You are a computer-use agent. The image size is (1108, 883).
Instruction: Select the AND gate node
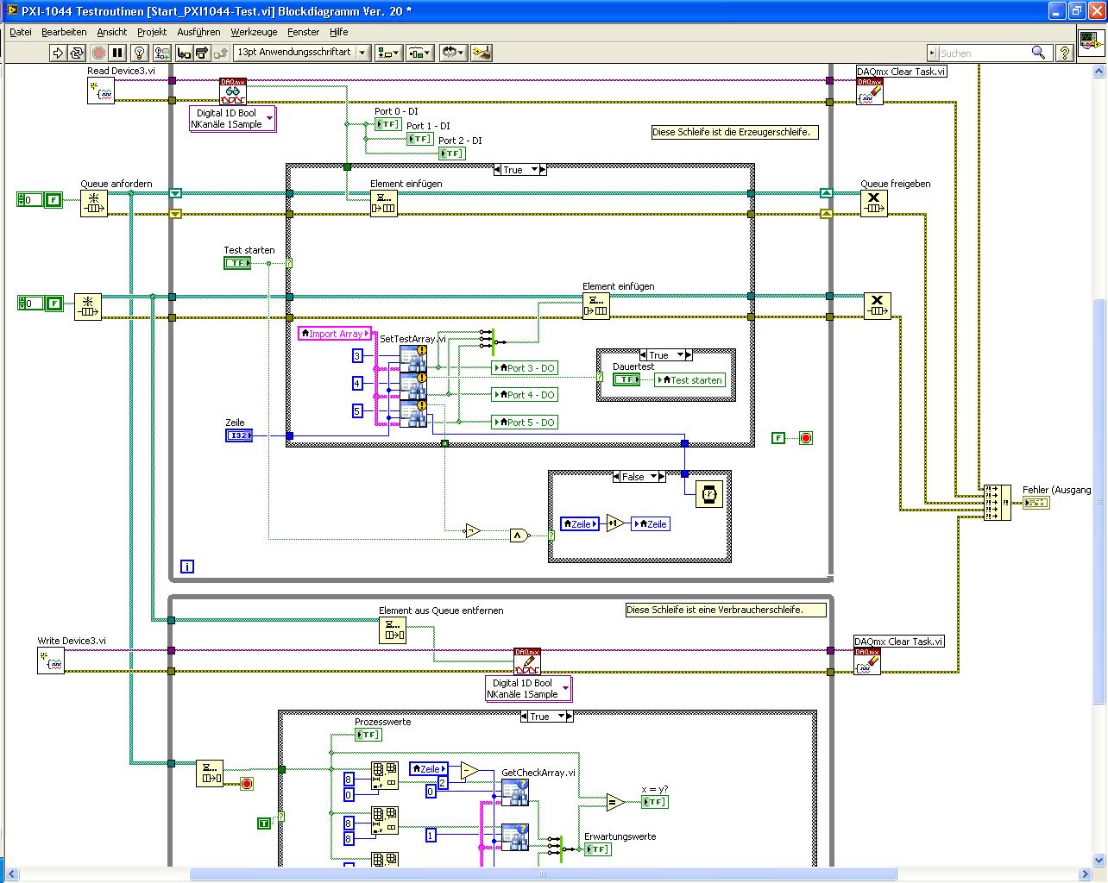(x=519, y=535)
